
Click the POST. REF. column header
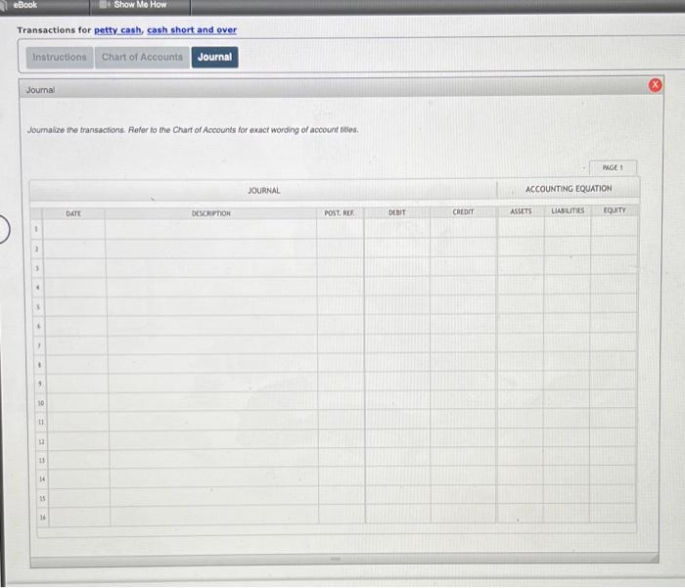(340, 213)
